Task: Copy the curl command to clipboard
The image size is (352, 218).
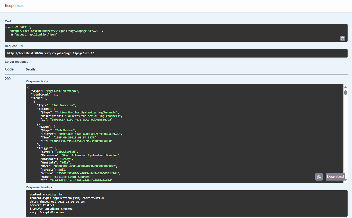Action: 342,38
